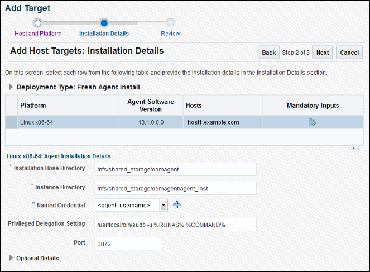Click the Mandatory Inputs status icon
The height and width of the screenshot is (272, 370).
(313, 122)
